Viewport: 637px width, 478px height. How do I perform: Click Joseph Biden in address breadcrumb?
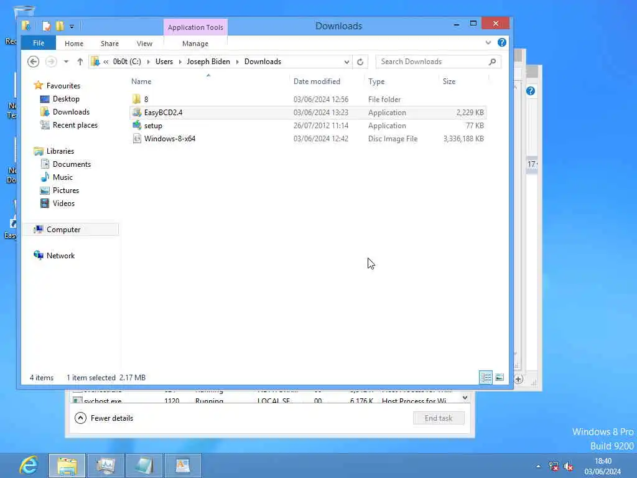[x=208, y=62]
